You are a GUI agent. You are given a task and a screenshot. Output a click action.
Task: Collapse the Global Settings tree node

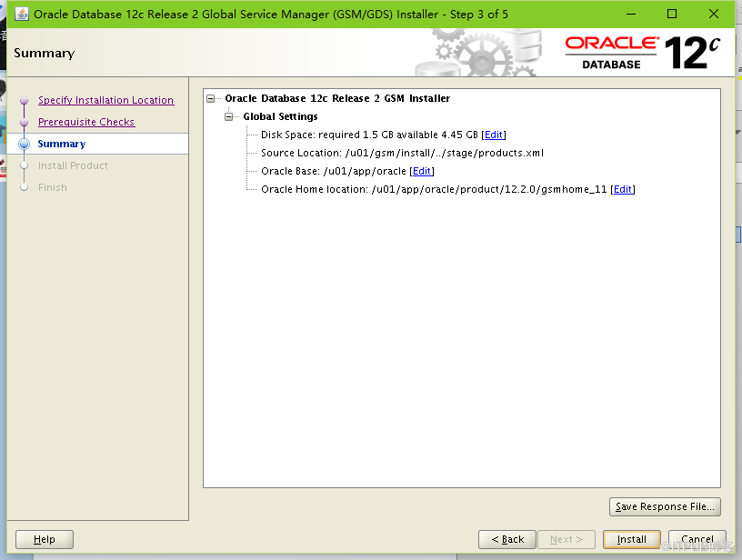[229, 116]
